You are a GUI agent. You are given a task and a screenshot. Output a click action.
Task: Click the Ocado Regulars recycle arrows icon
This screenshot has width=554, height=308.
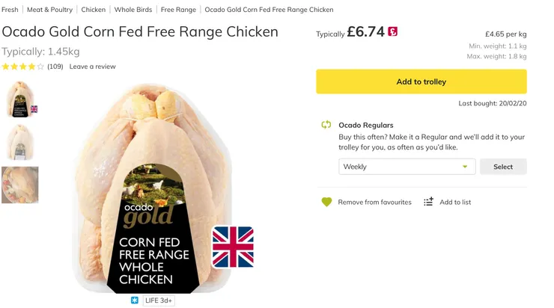326,126
